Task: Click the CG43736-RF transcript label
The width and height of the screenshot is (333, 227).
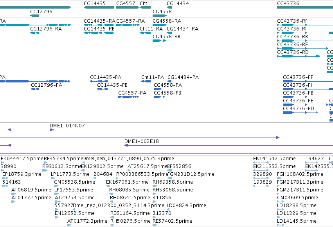Action: (292, 21)
